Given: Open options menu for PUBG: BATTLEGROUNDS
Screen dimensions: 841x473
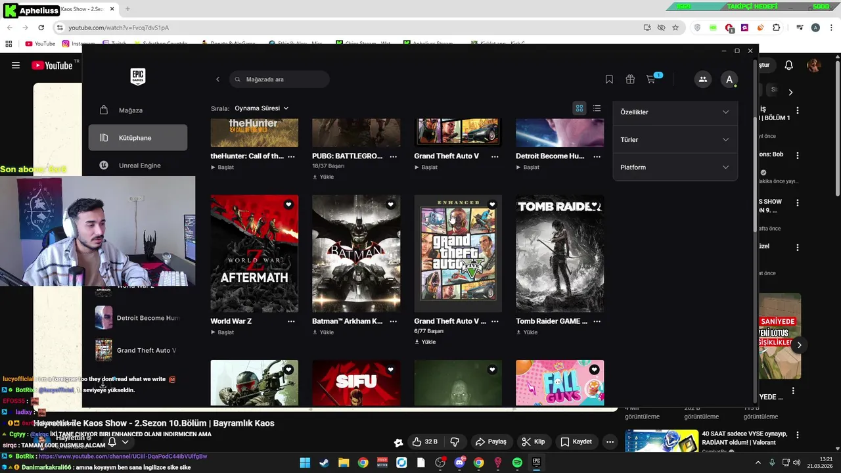Looking at the screenshot, I should tap(393, 156).
